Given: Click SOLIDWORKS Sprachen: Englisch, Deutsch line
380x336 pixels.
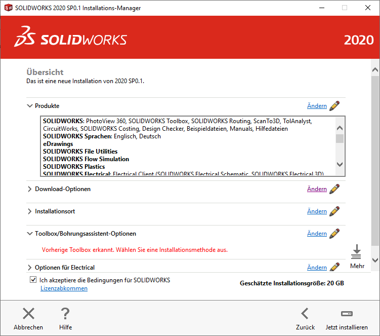Looking at the screenshot, I should coord(102,136).
